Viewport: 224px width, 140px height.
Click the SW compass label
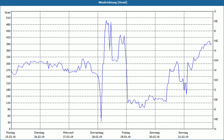tap(216, 80)
